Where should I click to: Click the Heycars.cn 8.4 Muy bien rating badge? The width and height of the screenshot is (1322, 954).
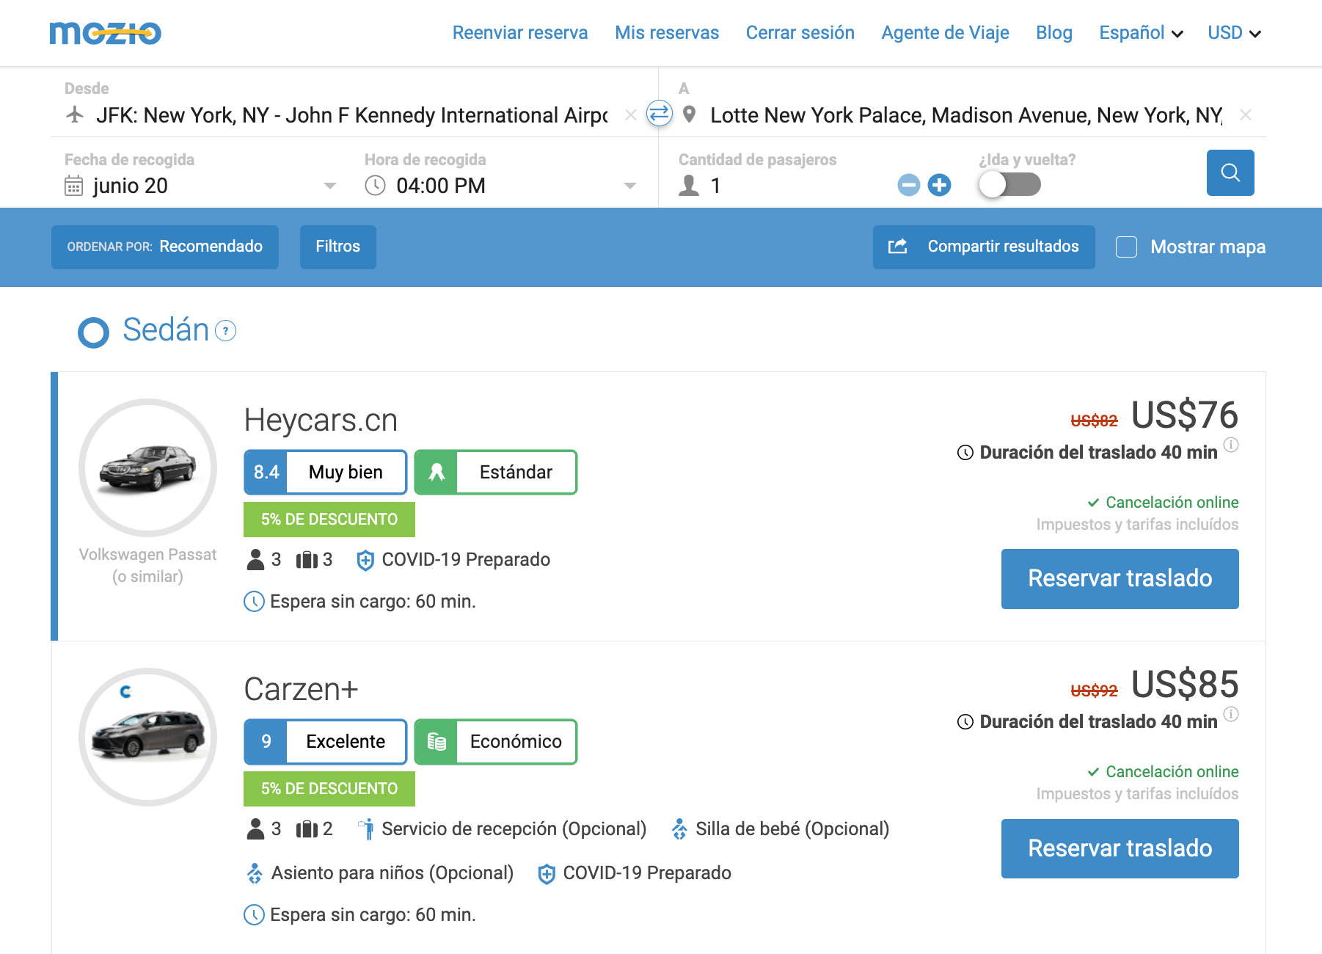(326, 472)
